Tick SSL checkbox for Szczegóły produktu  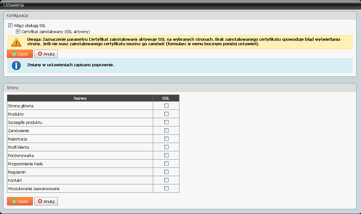(x=166, y=122)
